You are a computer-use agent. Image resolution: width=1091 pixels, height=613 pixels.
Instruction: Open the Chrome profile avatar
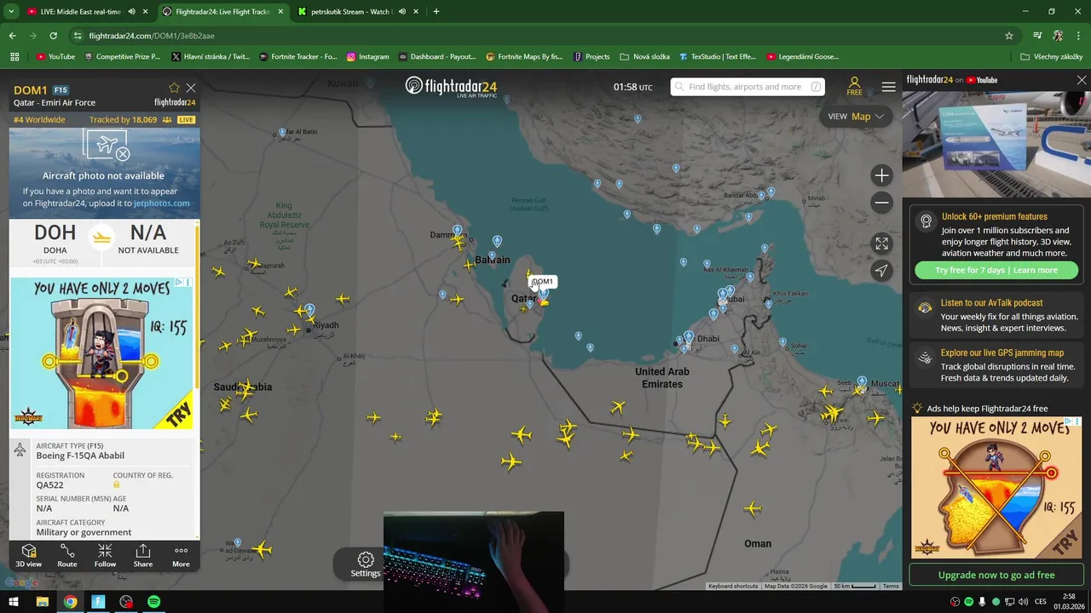point(1058,36)
